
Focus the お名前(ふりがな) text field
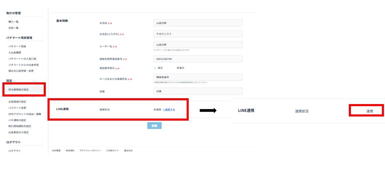(x=198, y=34)
